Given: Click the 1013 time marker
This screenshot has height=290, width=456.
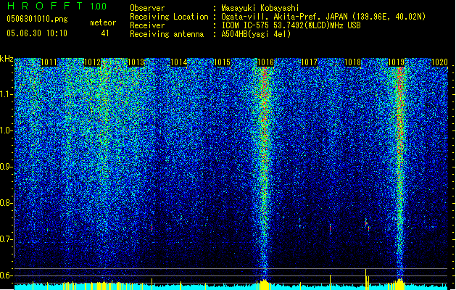Looking at the screenshot, I should pos(136,62).
